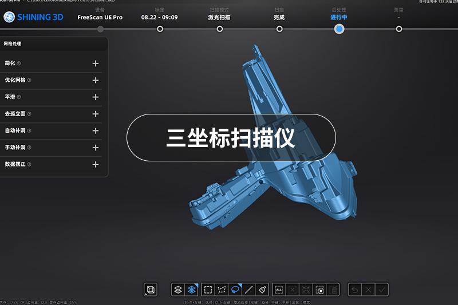Select the rectangle selection tool
Screen dimensions: 458x305
tap(208, 290)
